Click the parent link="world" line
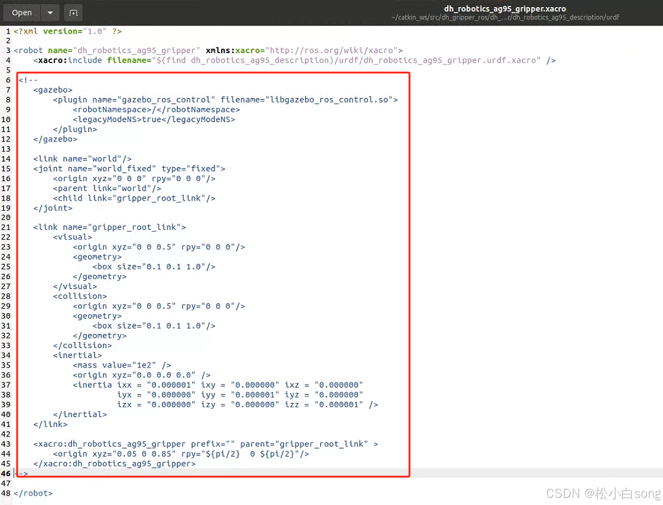Screen dimensions: 663x505 107,188
